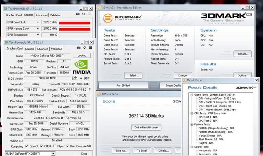Collapse the CPU Tests tree node
Viewport: 263px width, 156px height.
tap(192, 113)
